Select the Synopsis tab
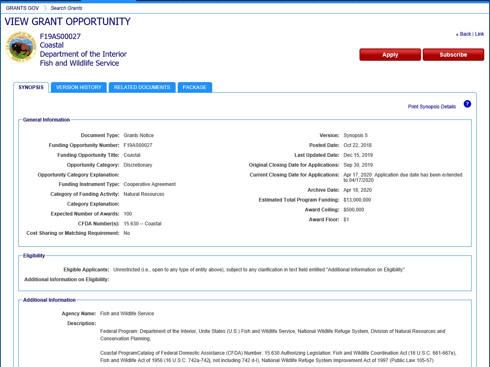 (x=31, y=87)
